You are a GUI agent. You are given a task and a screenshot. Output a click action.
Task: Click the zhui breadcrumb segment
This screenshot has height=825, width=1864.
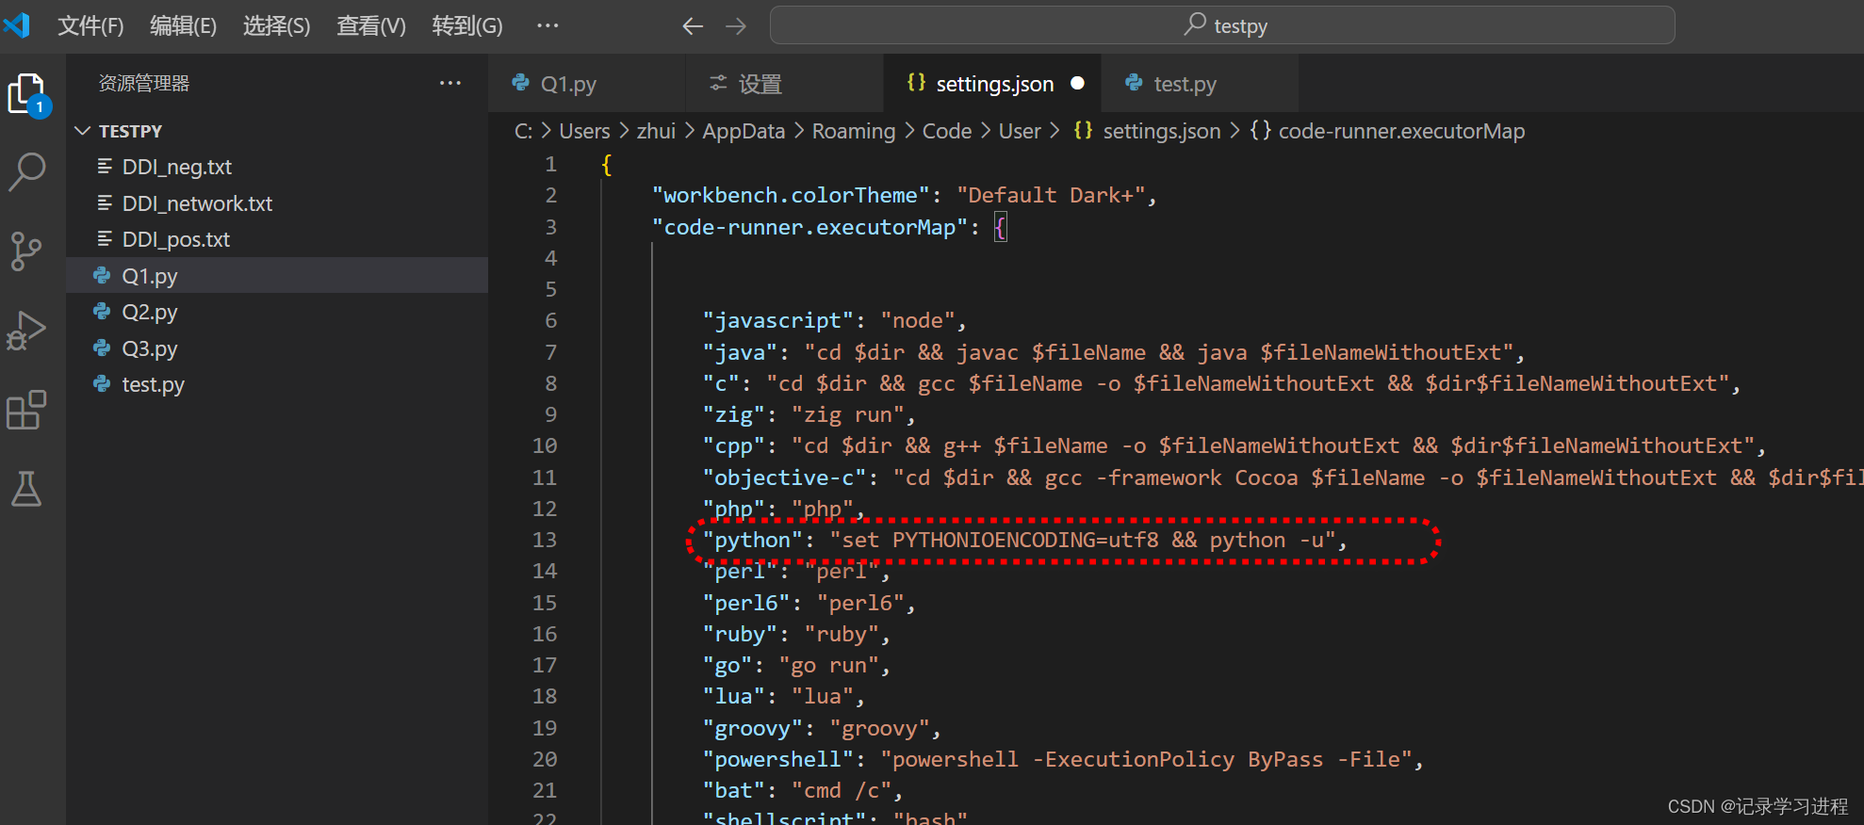click(x=656, y=131)
